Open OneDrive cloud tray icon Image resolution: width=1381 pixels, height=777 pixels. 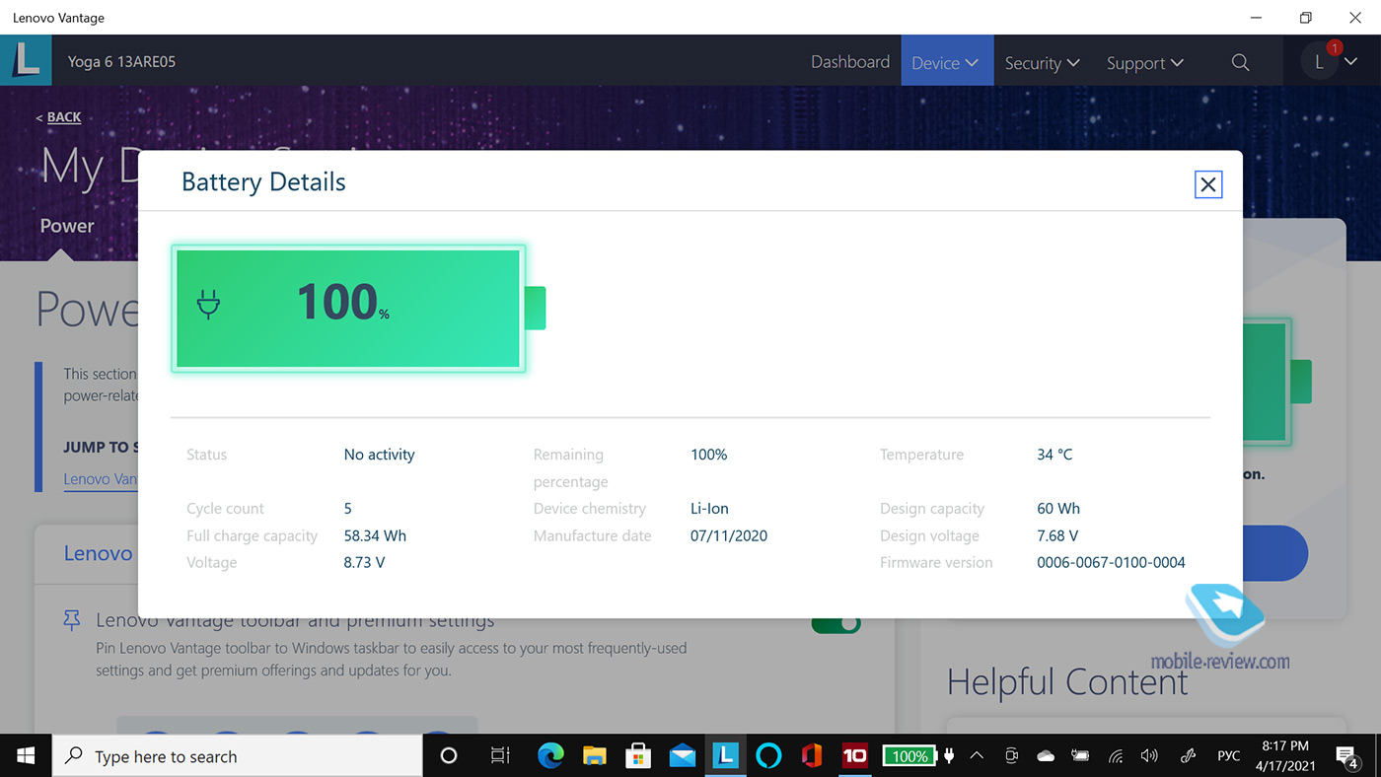1046,756
